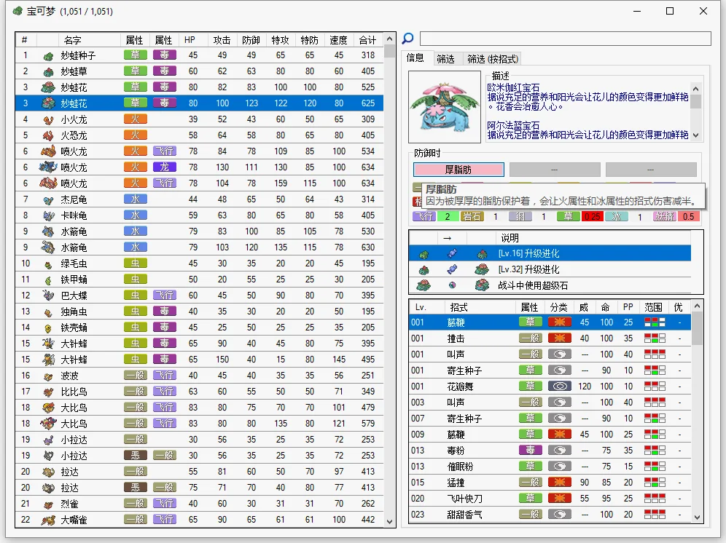Click the 妖精 type badge in 防御时 panel

pyautogui.click(x=665, y=216)
